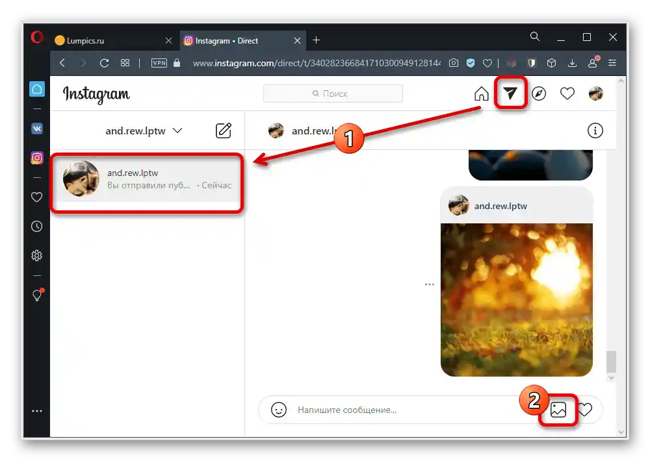
Task: Compose a new Direct message with the pencil icon
Action: tap(223, 130)
